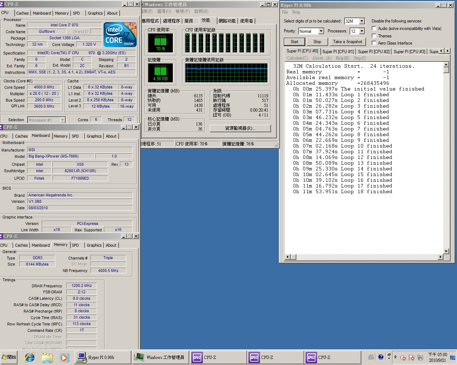Switch to 網路功能 tab in Task Manager
This screenshot has width=457, height=365.
[227, 21]
